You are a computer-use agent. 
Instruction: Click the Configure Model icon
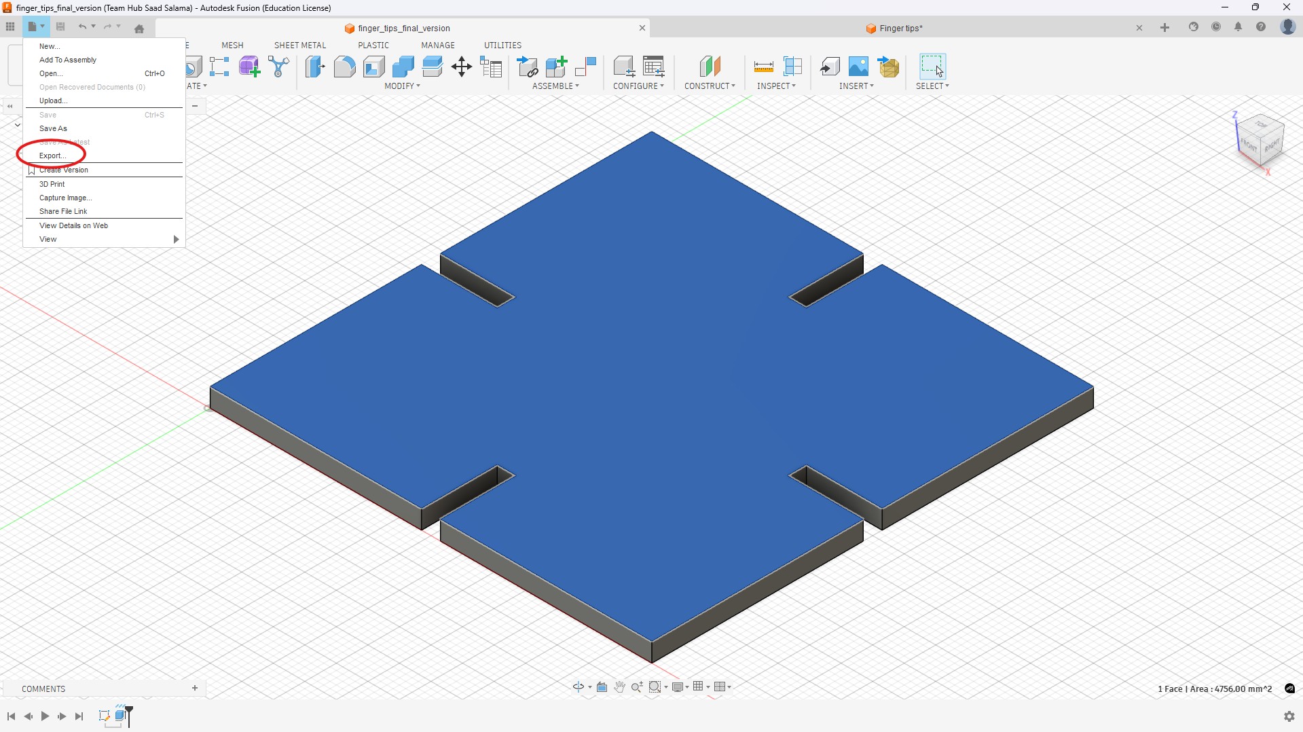point(624,67)
